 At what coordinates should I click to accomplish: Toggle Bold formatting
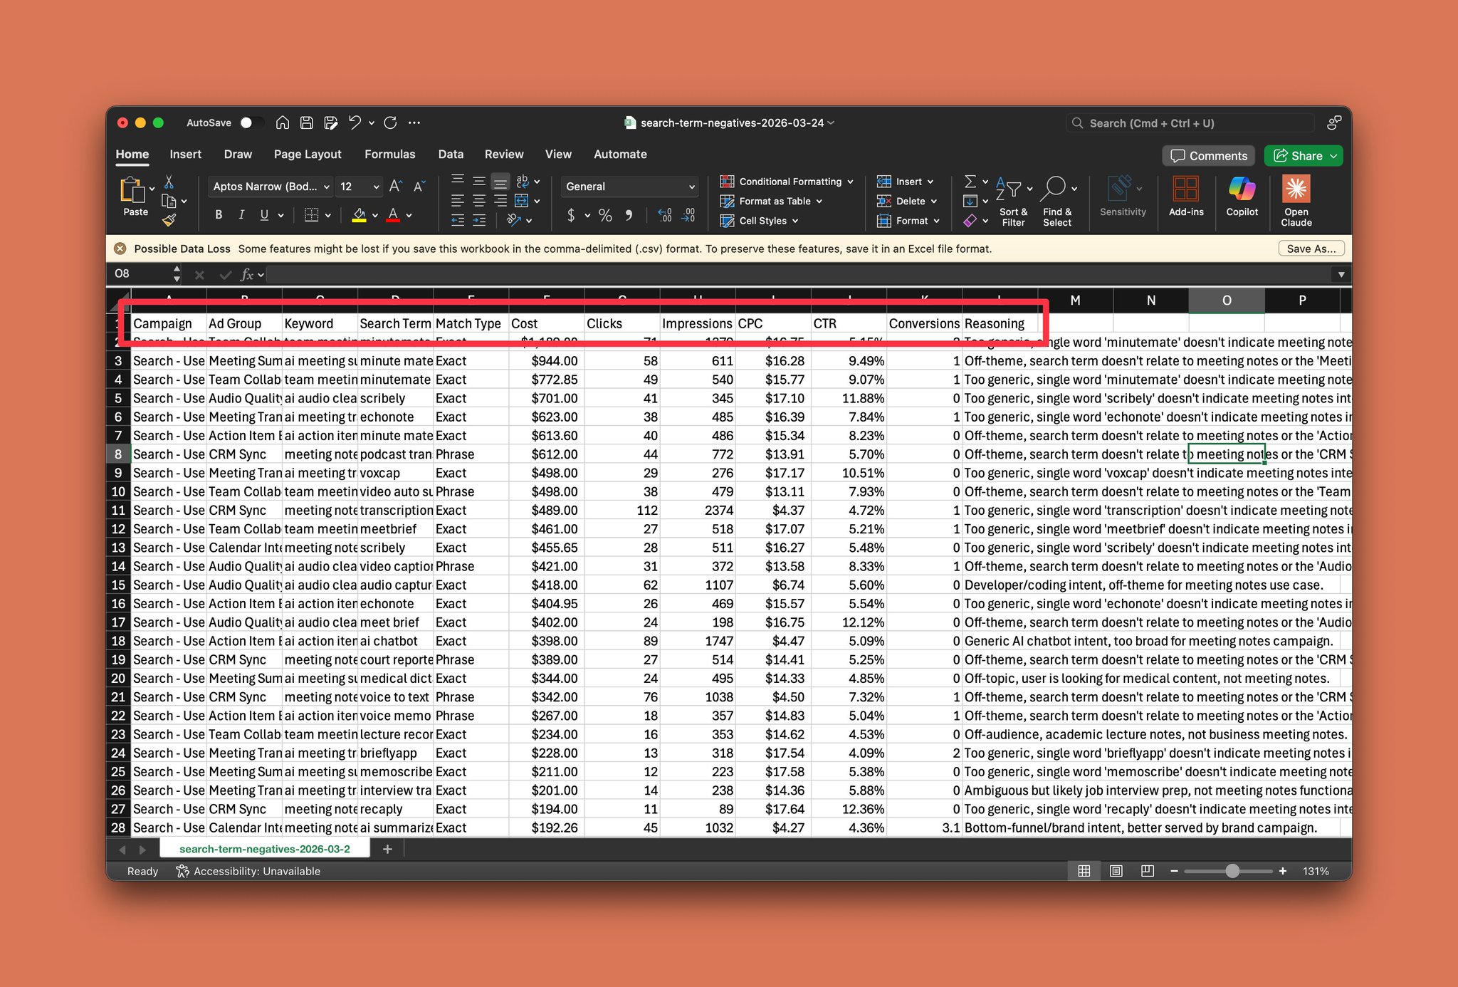click(219, 214)
